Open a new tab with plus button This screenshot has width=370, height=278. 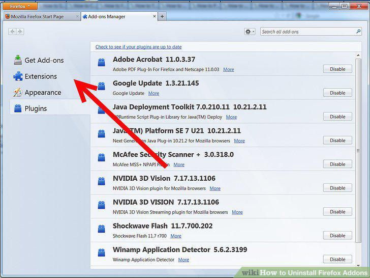coord(162,16)
